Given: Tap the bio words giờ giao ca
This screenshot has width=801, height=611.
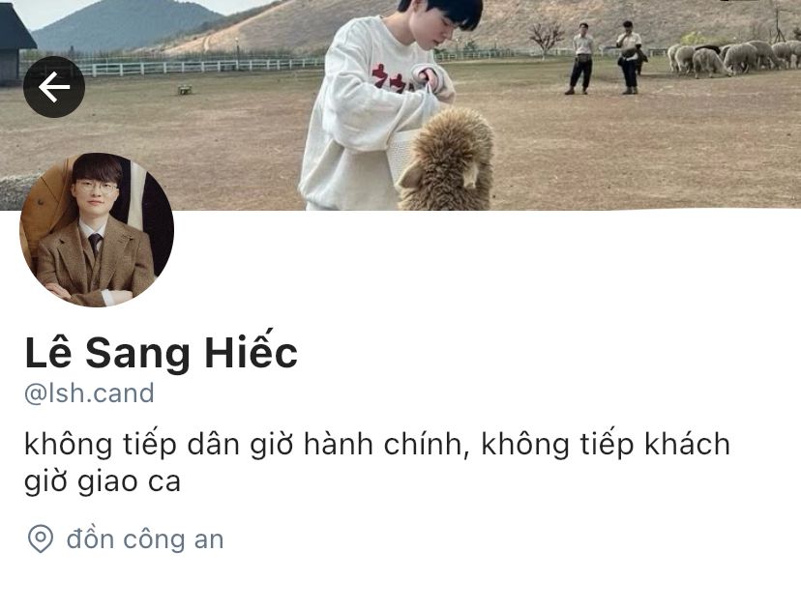Looking at the screenshot, I should (103, 481).
